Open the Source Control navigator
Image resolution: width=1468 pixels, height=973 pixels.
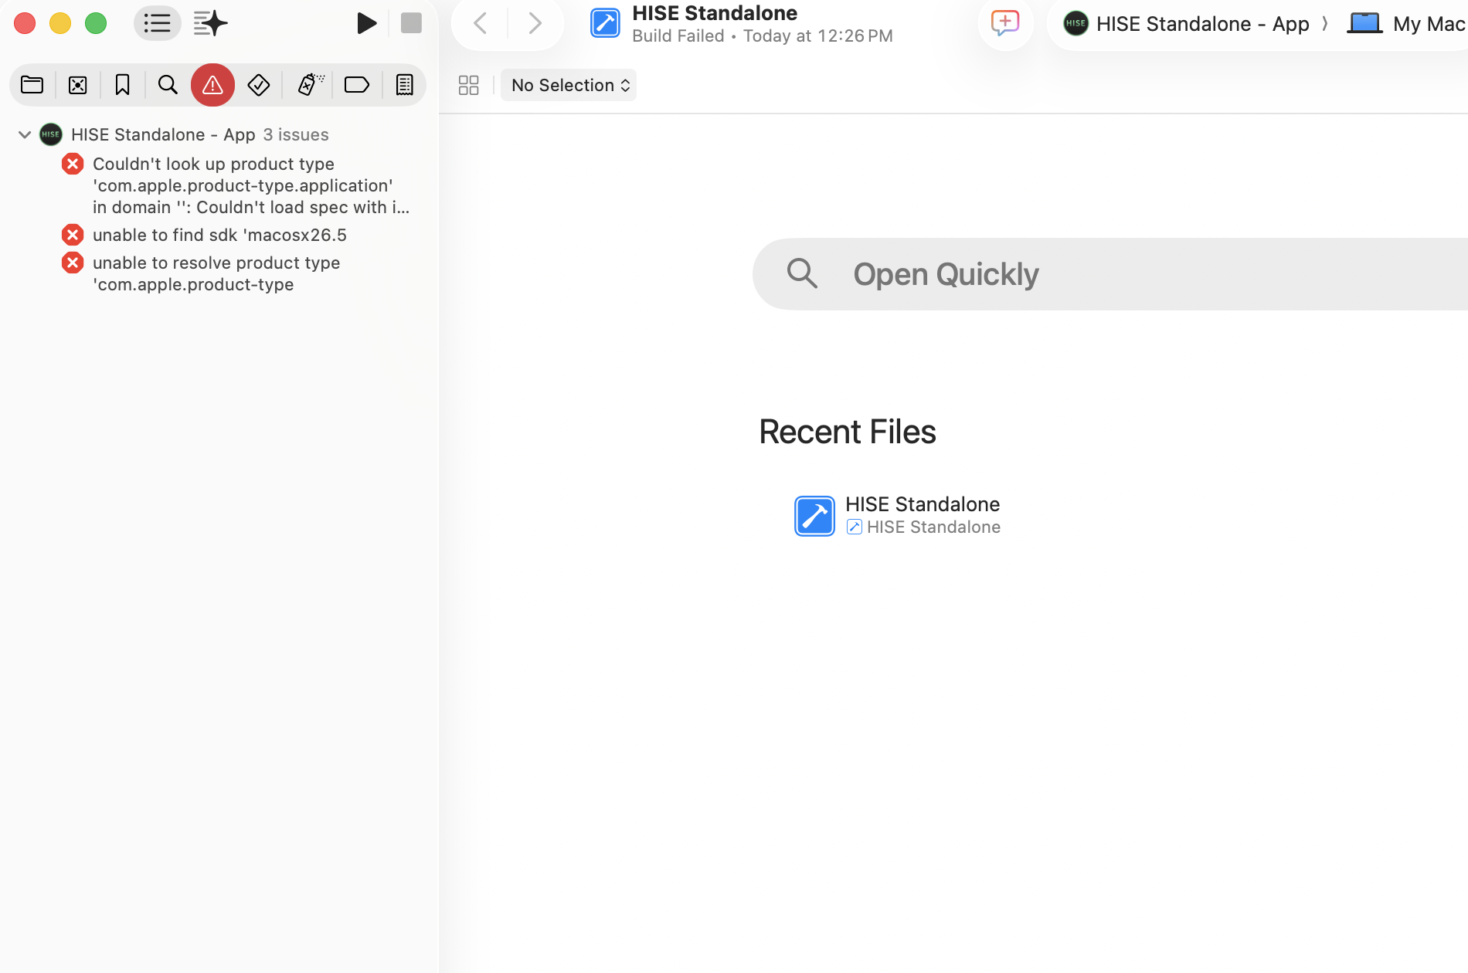click(x=77, y=85)
